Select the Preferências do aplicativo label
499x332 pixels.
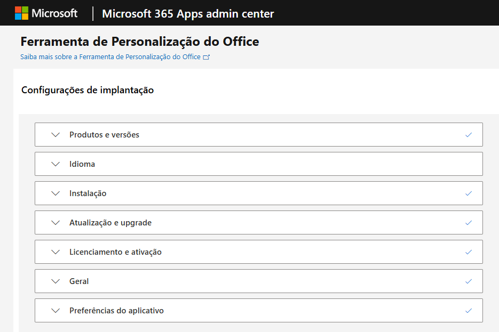pyautogui.click(x=116, y=310)
